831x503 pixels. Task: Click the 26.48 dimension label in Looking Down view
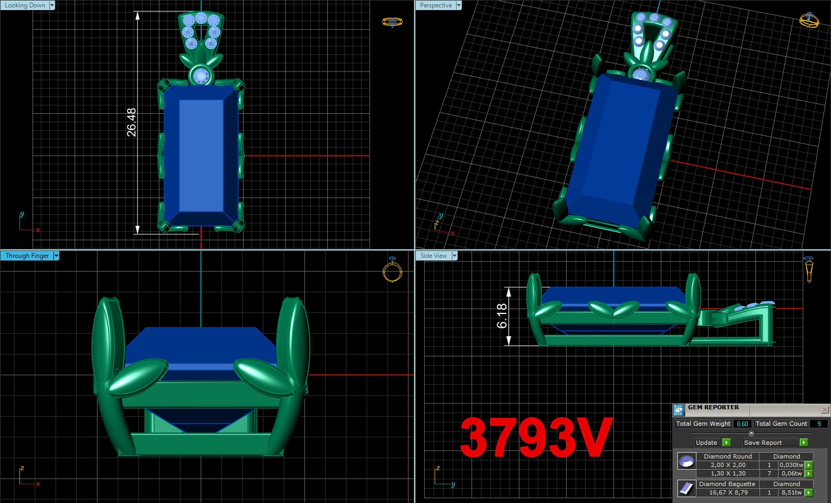coord(131,122)
